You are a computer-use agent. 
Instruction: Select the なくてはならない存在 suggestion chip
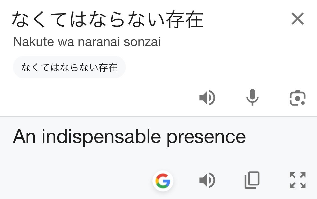69,67
